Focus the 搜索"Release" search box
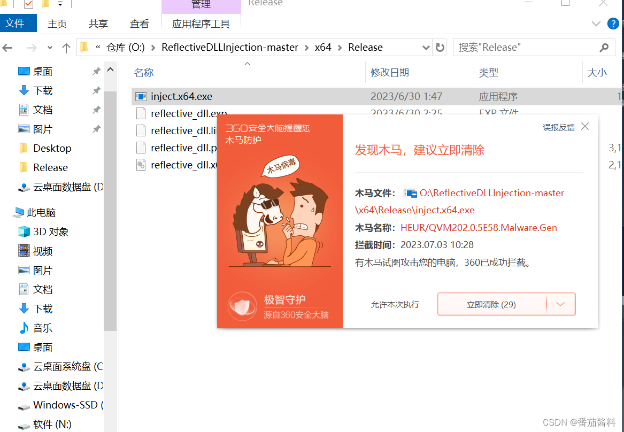The image size is (624, 432). click(x=534, y=48)
